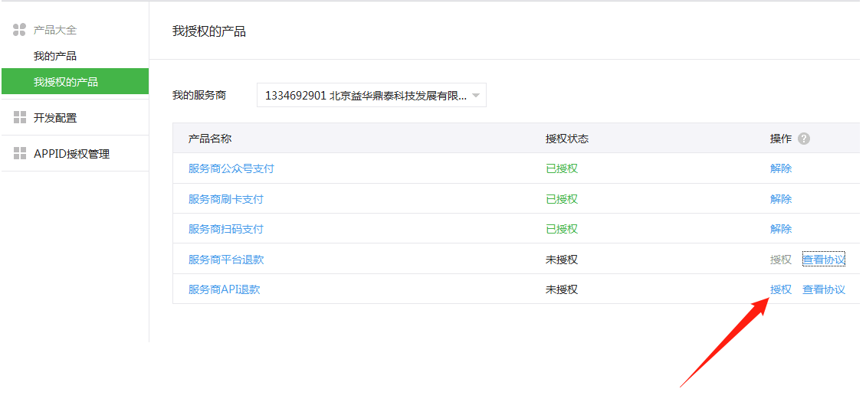The width and height of the screenshot is (866, 415).
Task: Open 我的产品 in the sidebar
Action: (x=55, y=56)
